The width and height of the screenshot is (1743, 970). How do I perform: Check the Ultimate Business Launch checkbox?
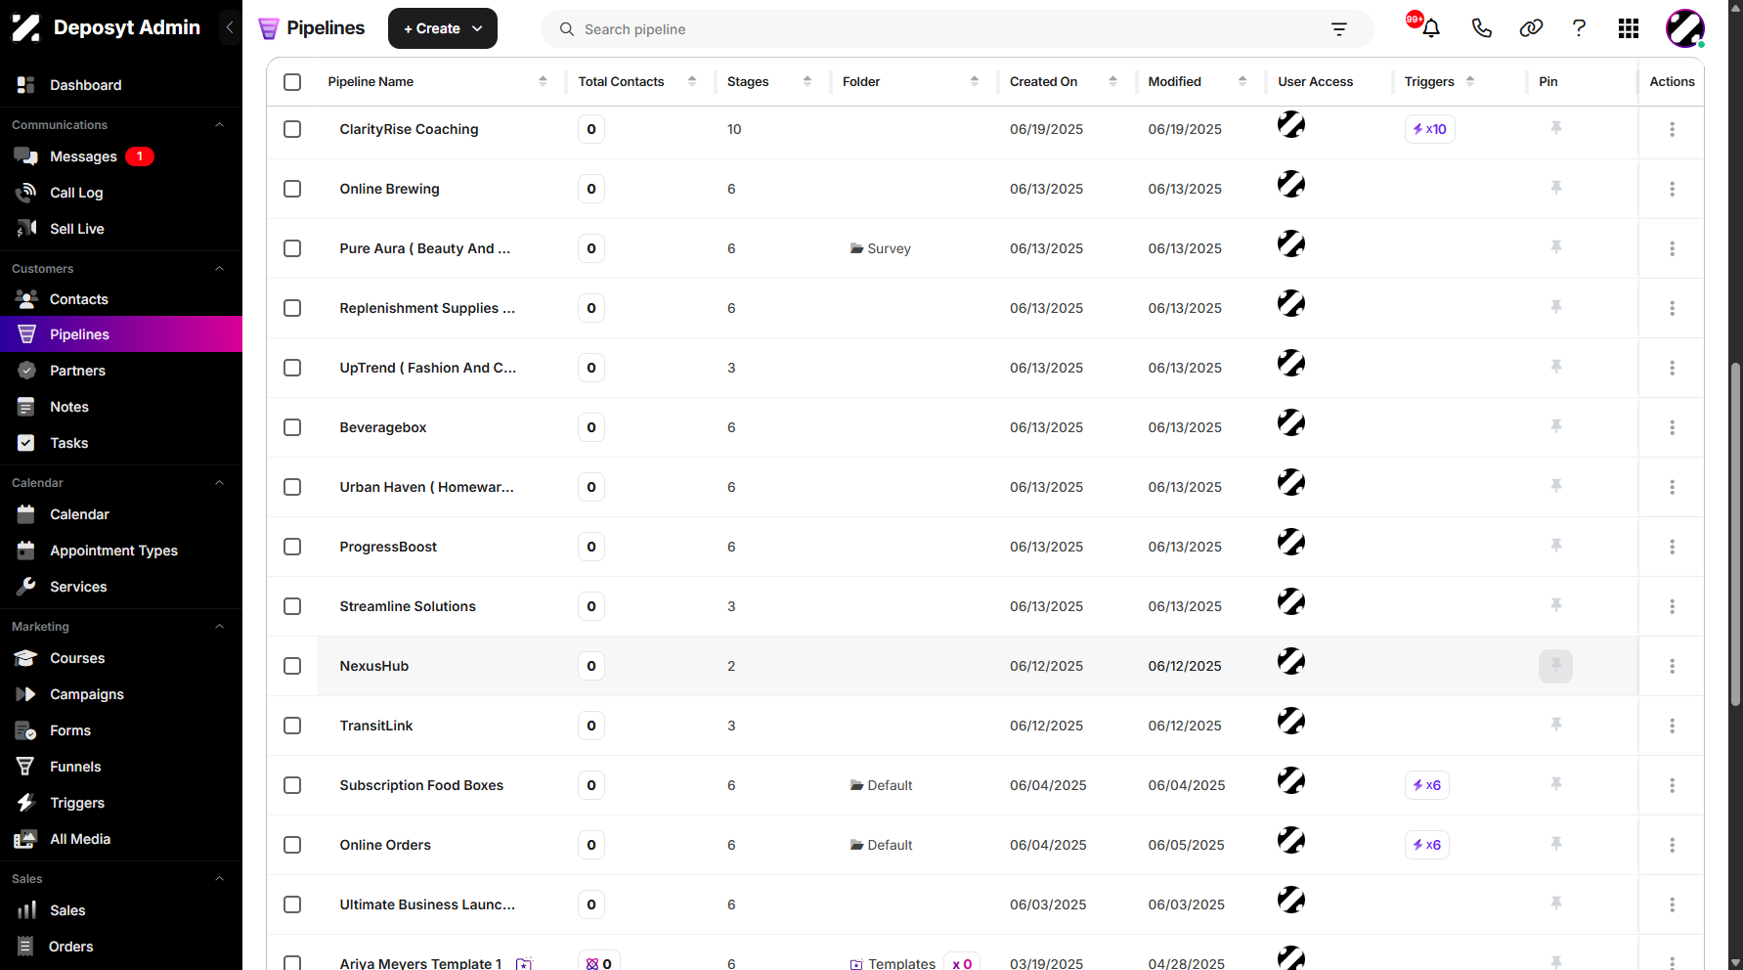click(x=292, y=904)
